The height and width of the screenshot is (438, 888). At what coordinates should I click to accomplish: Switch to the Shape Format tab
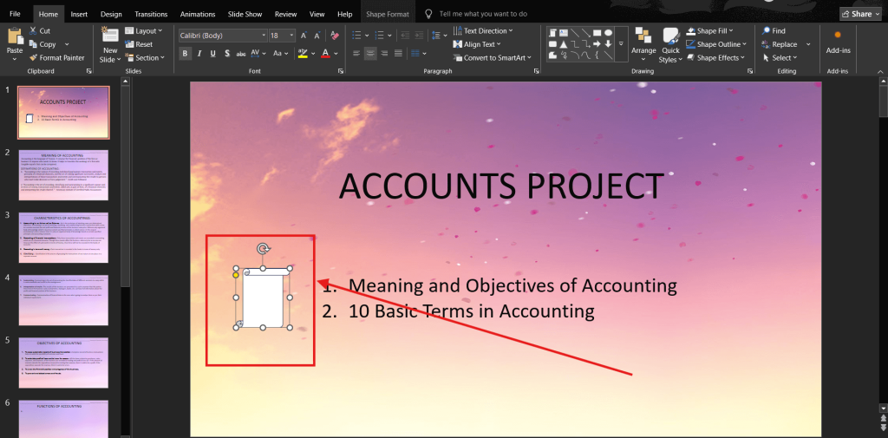tap(388, 14)
